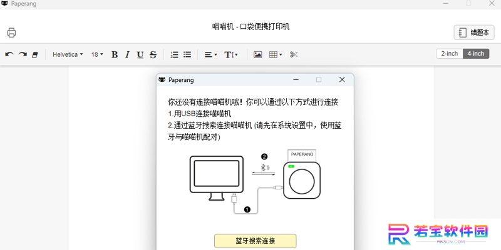The image size is (501, 250).
Task: Open the text alignment dropdown
Action: [211, 55]
